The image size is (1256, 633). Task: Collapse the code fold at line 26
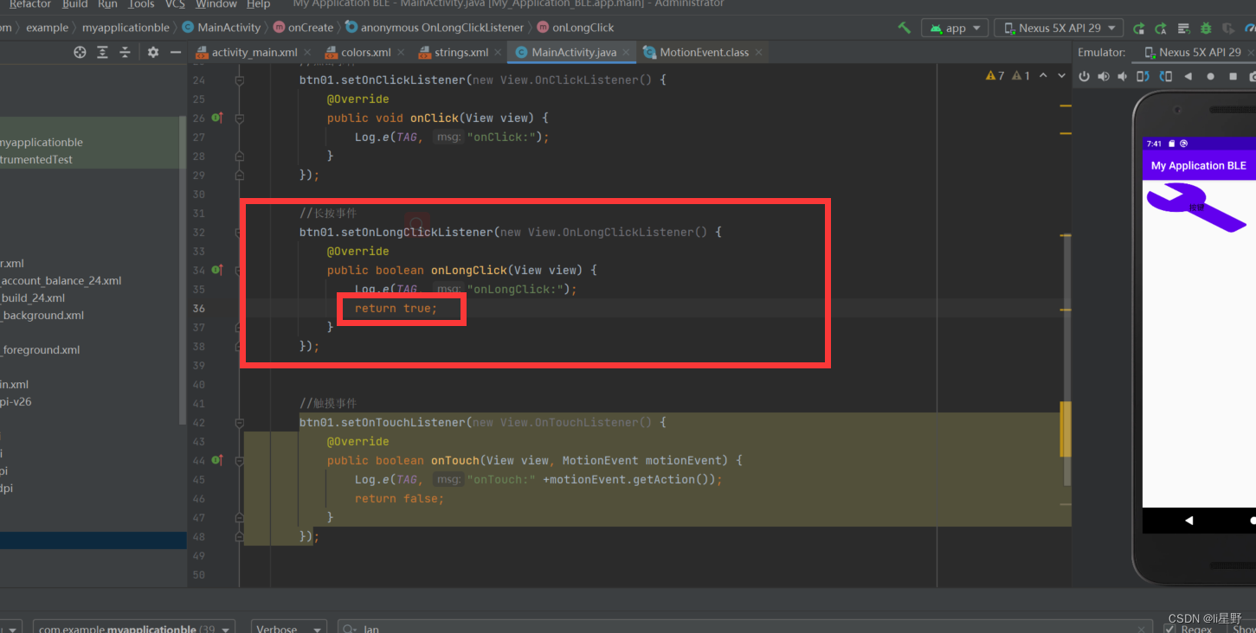click(x=240, y=118)
